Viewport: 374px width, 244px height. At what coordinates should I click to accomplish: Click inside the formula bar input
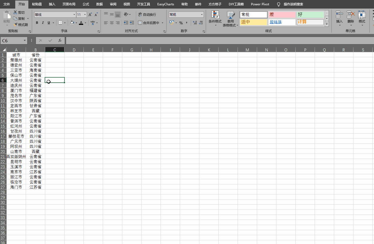[x=219, y=40]
